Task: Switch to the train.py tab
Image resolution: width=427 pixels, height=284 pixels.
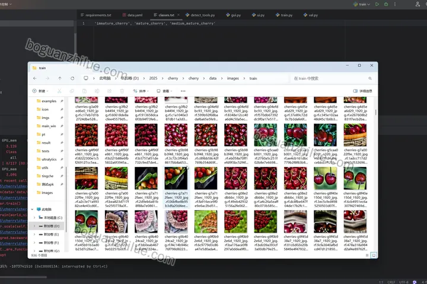Action: tap(284, 15)
